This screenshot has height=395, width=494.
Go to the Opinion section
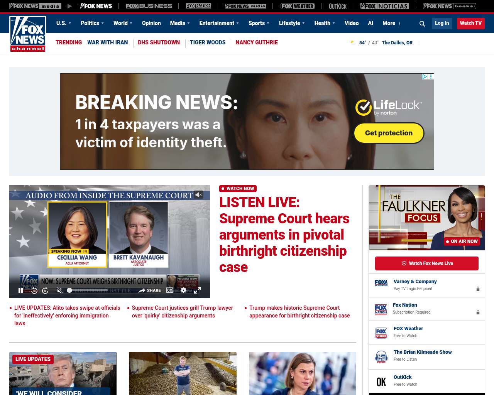[x=151, y=23]
